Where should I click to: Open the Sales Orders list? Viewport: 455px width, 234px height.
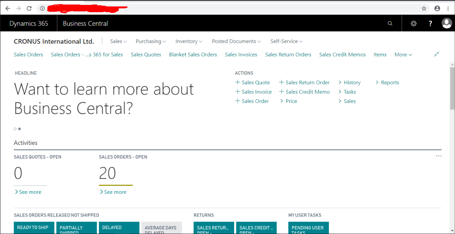tap(28, 55)
